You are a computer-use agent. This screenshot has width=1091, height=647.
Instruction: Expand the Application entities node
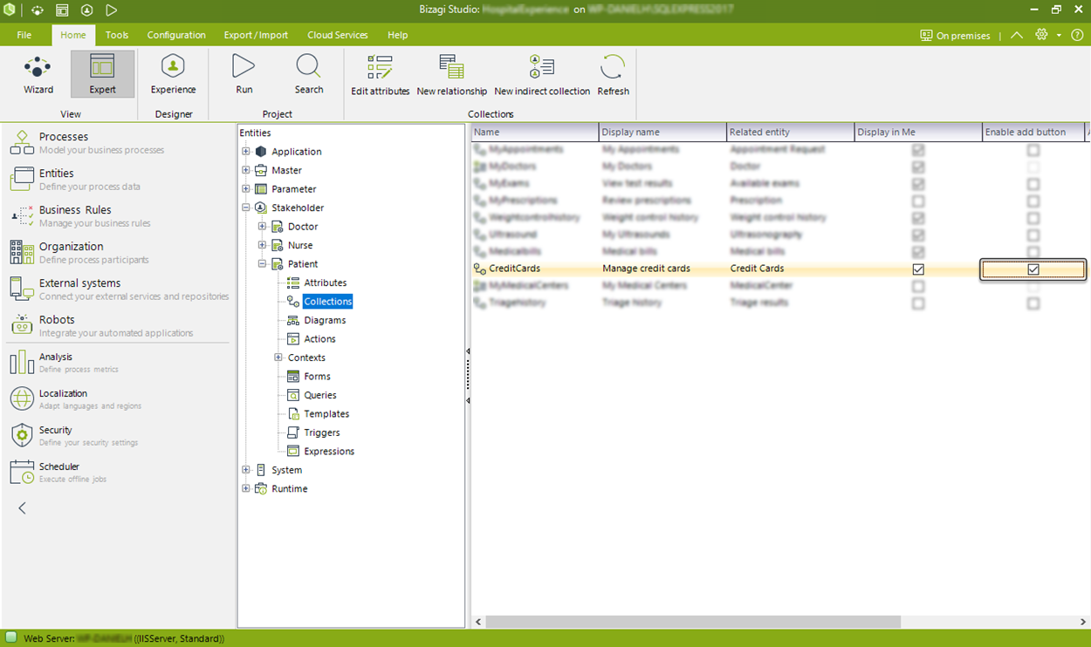pyautogui.click(x=246, y=151)
